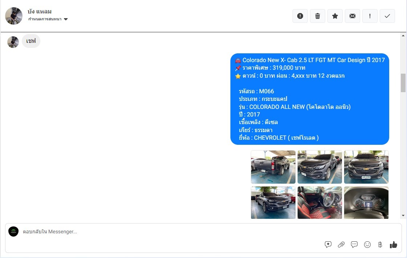Open photo of red interior seats
Screen dimensions: 407x258
pos(319,202)
